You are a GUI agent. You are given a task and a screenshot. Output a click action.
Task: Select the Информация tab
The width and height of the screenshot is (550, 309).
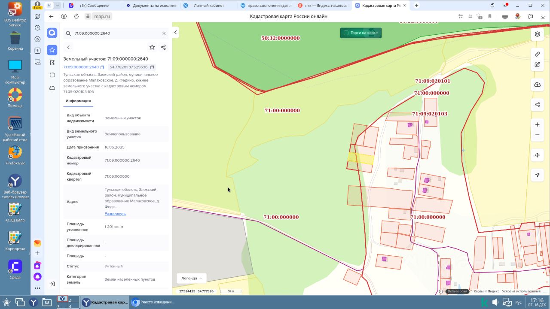click(x=78, y=101)
